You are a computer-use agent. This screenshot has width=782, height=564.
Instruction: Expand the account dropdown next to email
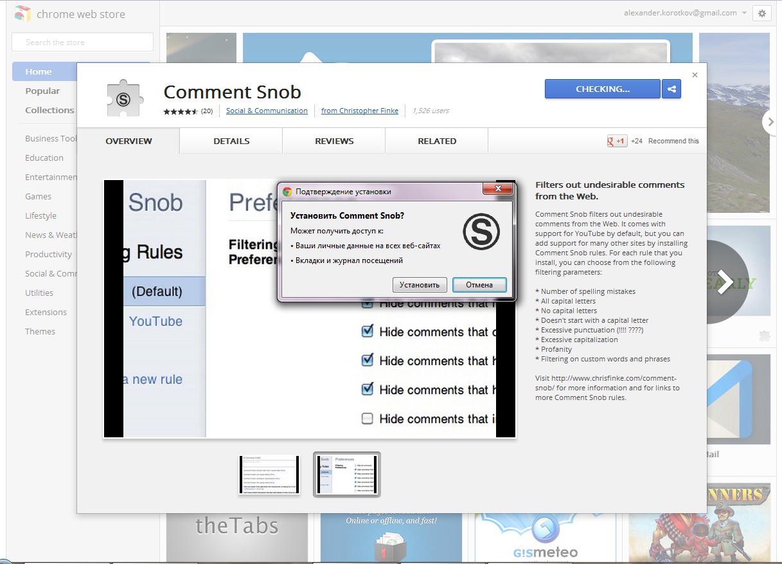pyautogui.click(x=744, y=14)
